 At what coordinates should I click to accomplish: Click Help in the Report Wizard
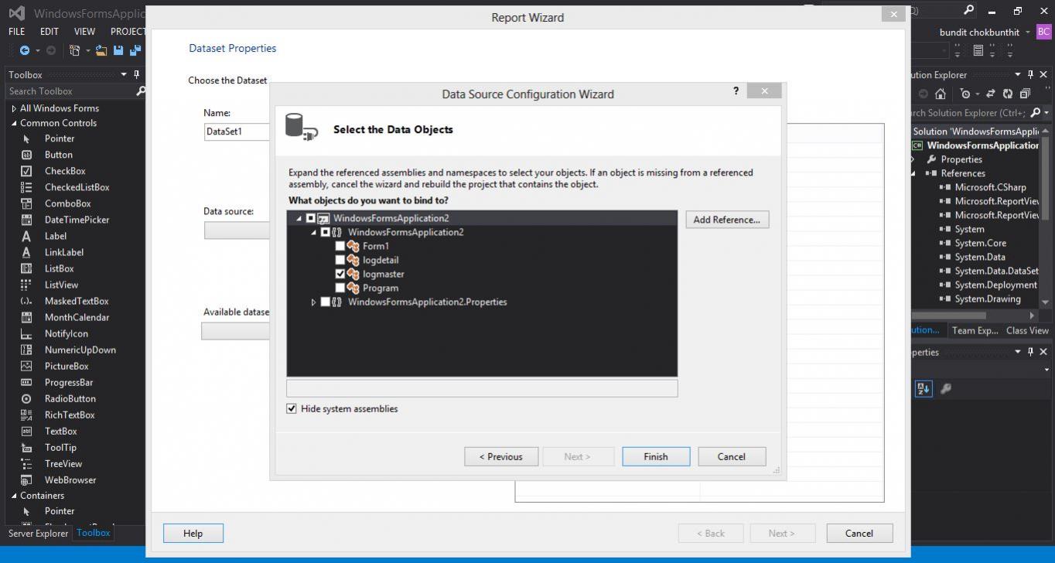point(193,533)
